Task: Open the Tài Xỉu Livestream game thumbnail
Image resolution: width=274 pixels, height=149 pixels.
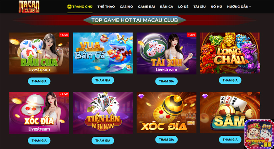Action: [x=166, y=53]
